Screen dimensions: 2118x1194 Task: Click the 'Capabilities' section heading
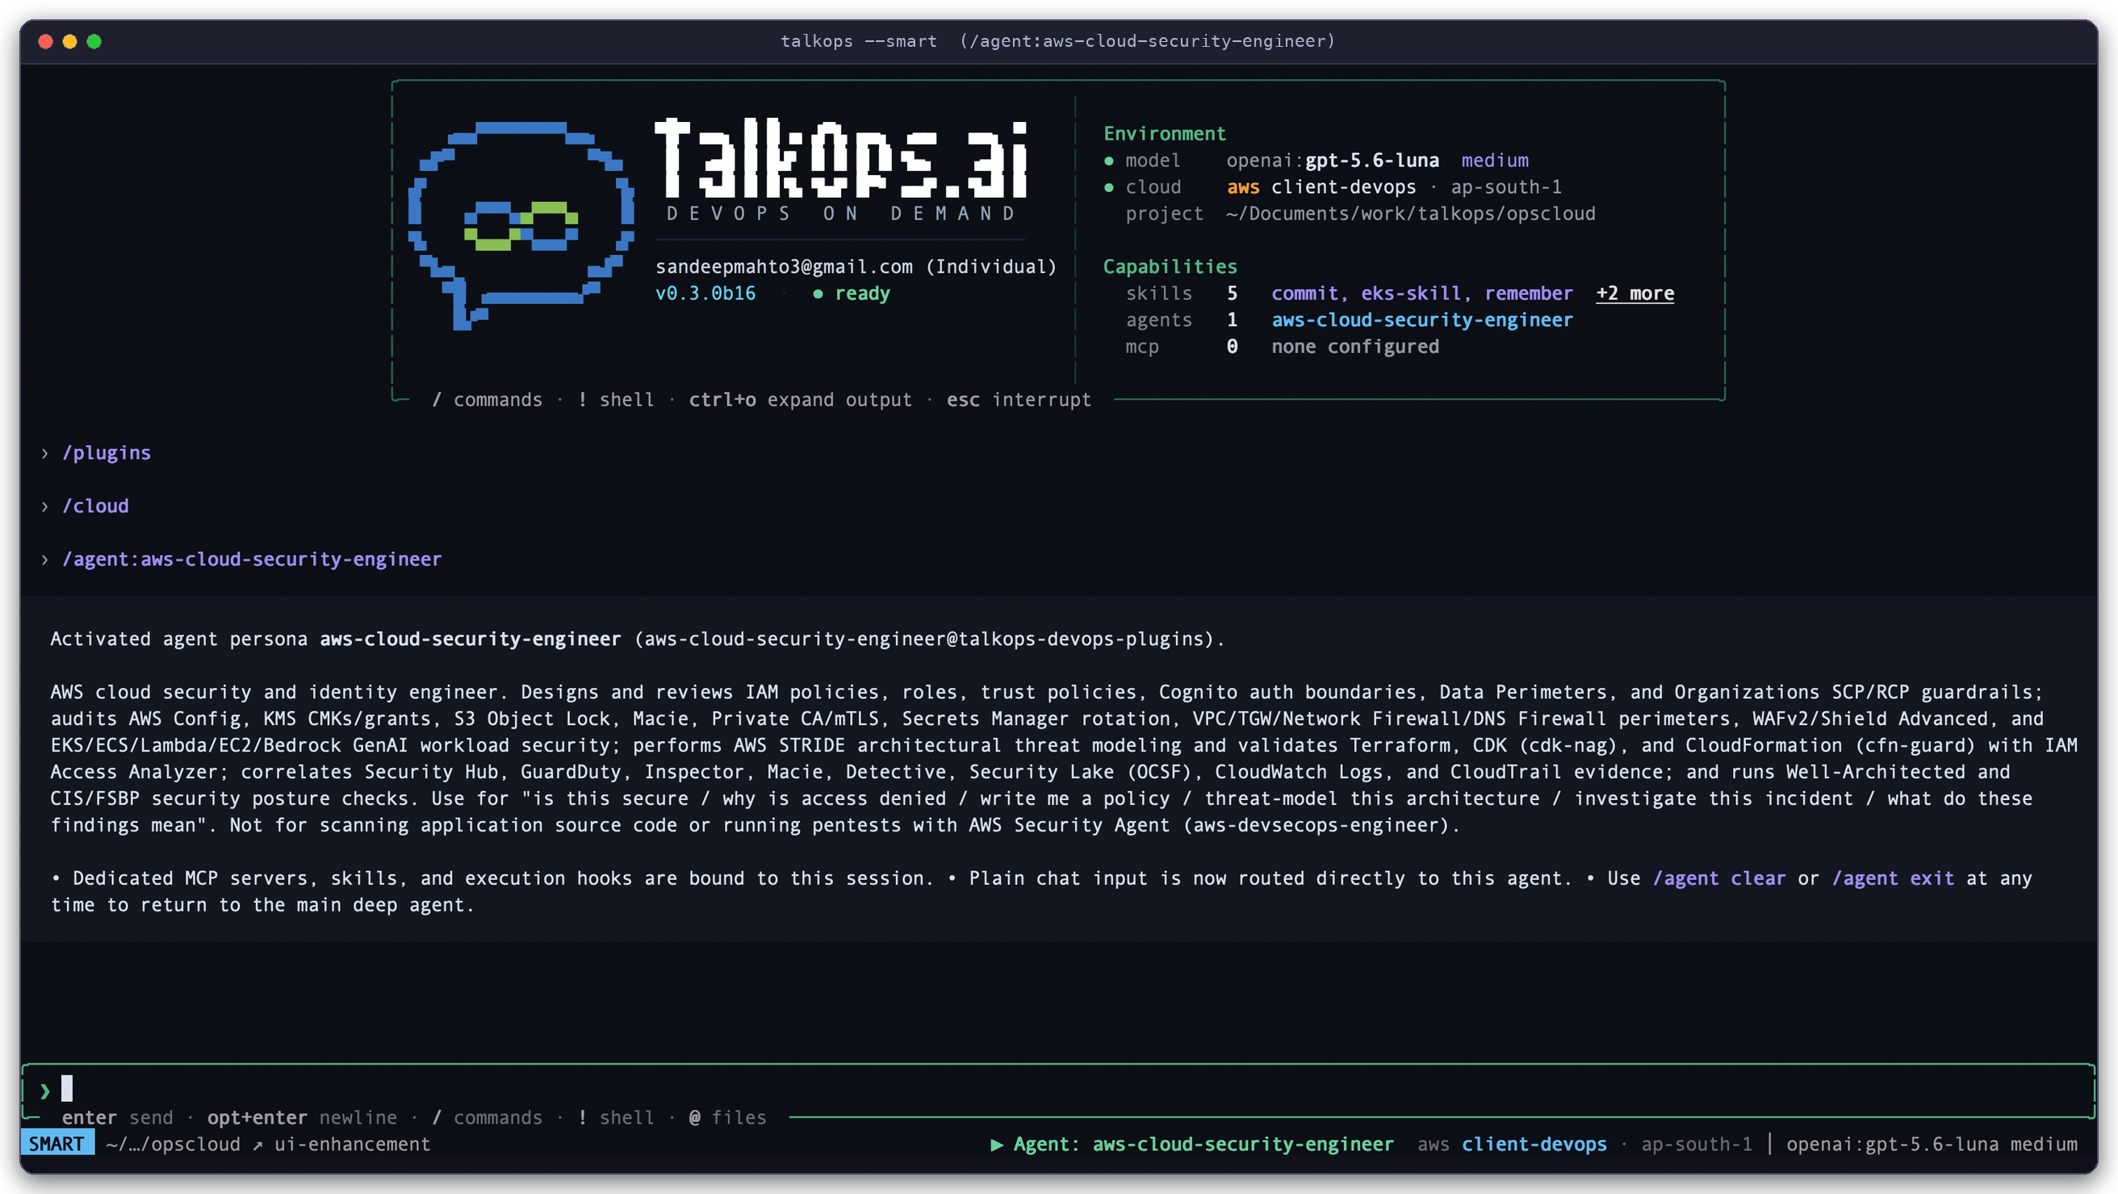click(x=1169, y=266)
